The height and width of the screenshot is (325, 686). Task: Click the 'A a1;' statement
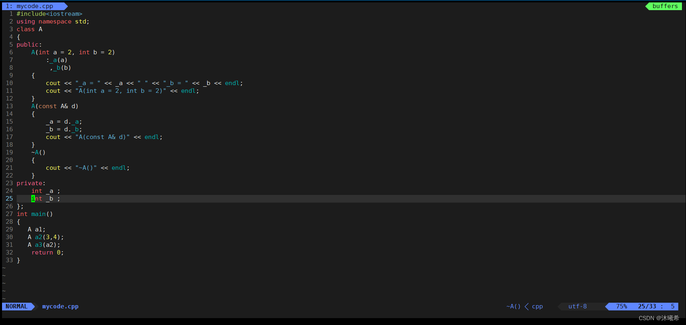click(x=37, y=229)
